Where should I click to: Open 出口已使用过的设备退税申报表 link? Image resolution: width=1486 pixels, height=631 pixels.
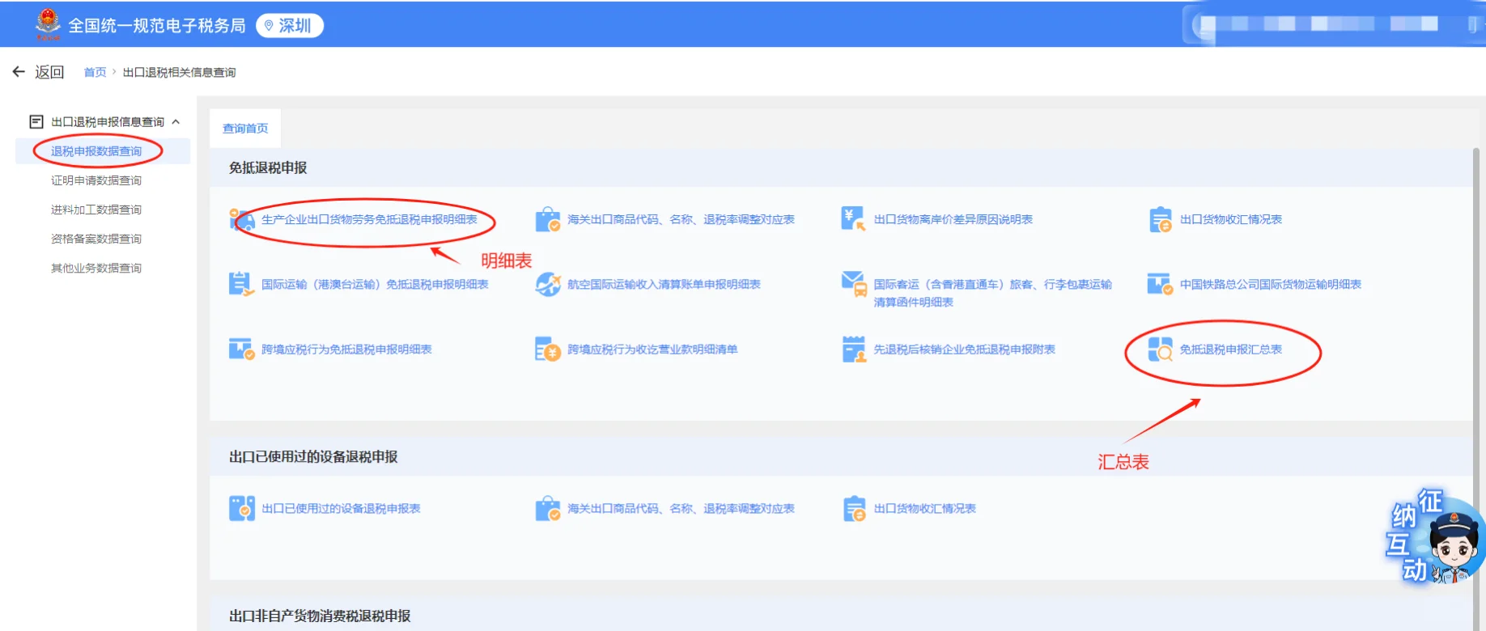(341, 509)
